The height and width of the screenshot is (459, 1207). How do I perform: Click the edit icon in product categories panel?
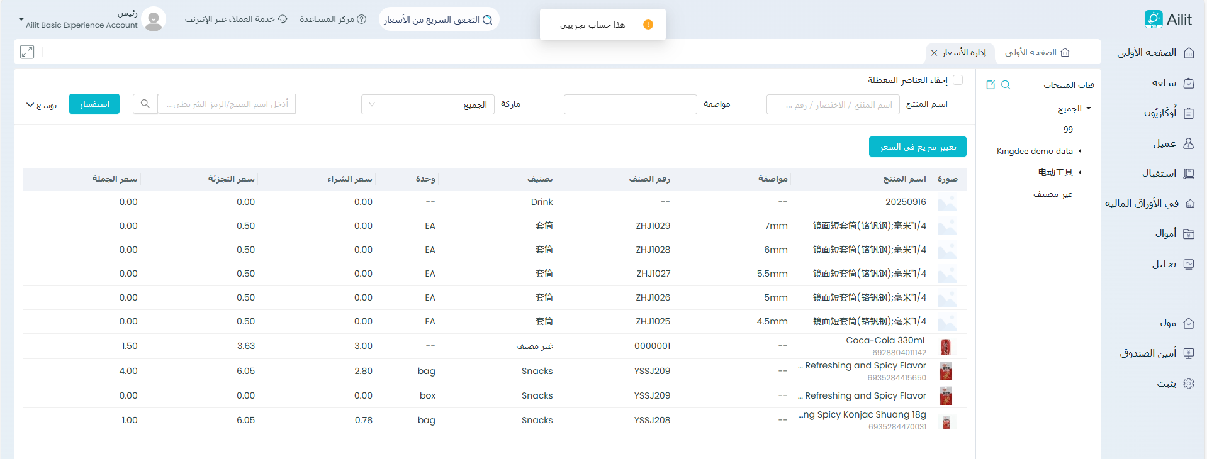991,85
